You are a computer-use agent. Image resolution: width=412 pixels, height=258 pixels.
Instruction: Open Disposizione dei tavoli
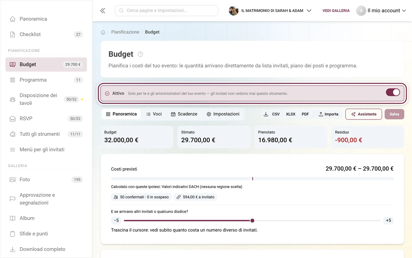[x=46, y=99]
